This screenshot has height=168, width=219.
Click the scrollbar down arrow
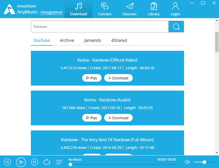217,153
